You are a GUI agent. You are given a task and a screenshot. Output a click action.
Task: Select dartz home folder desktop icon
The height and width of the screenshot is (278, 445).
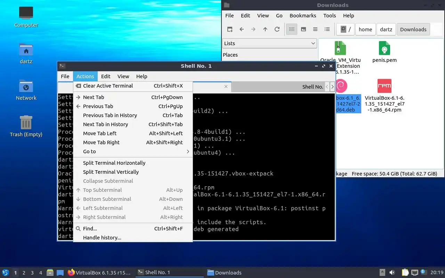[26, 53]
